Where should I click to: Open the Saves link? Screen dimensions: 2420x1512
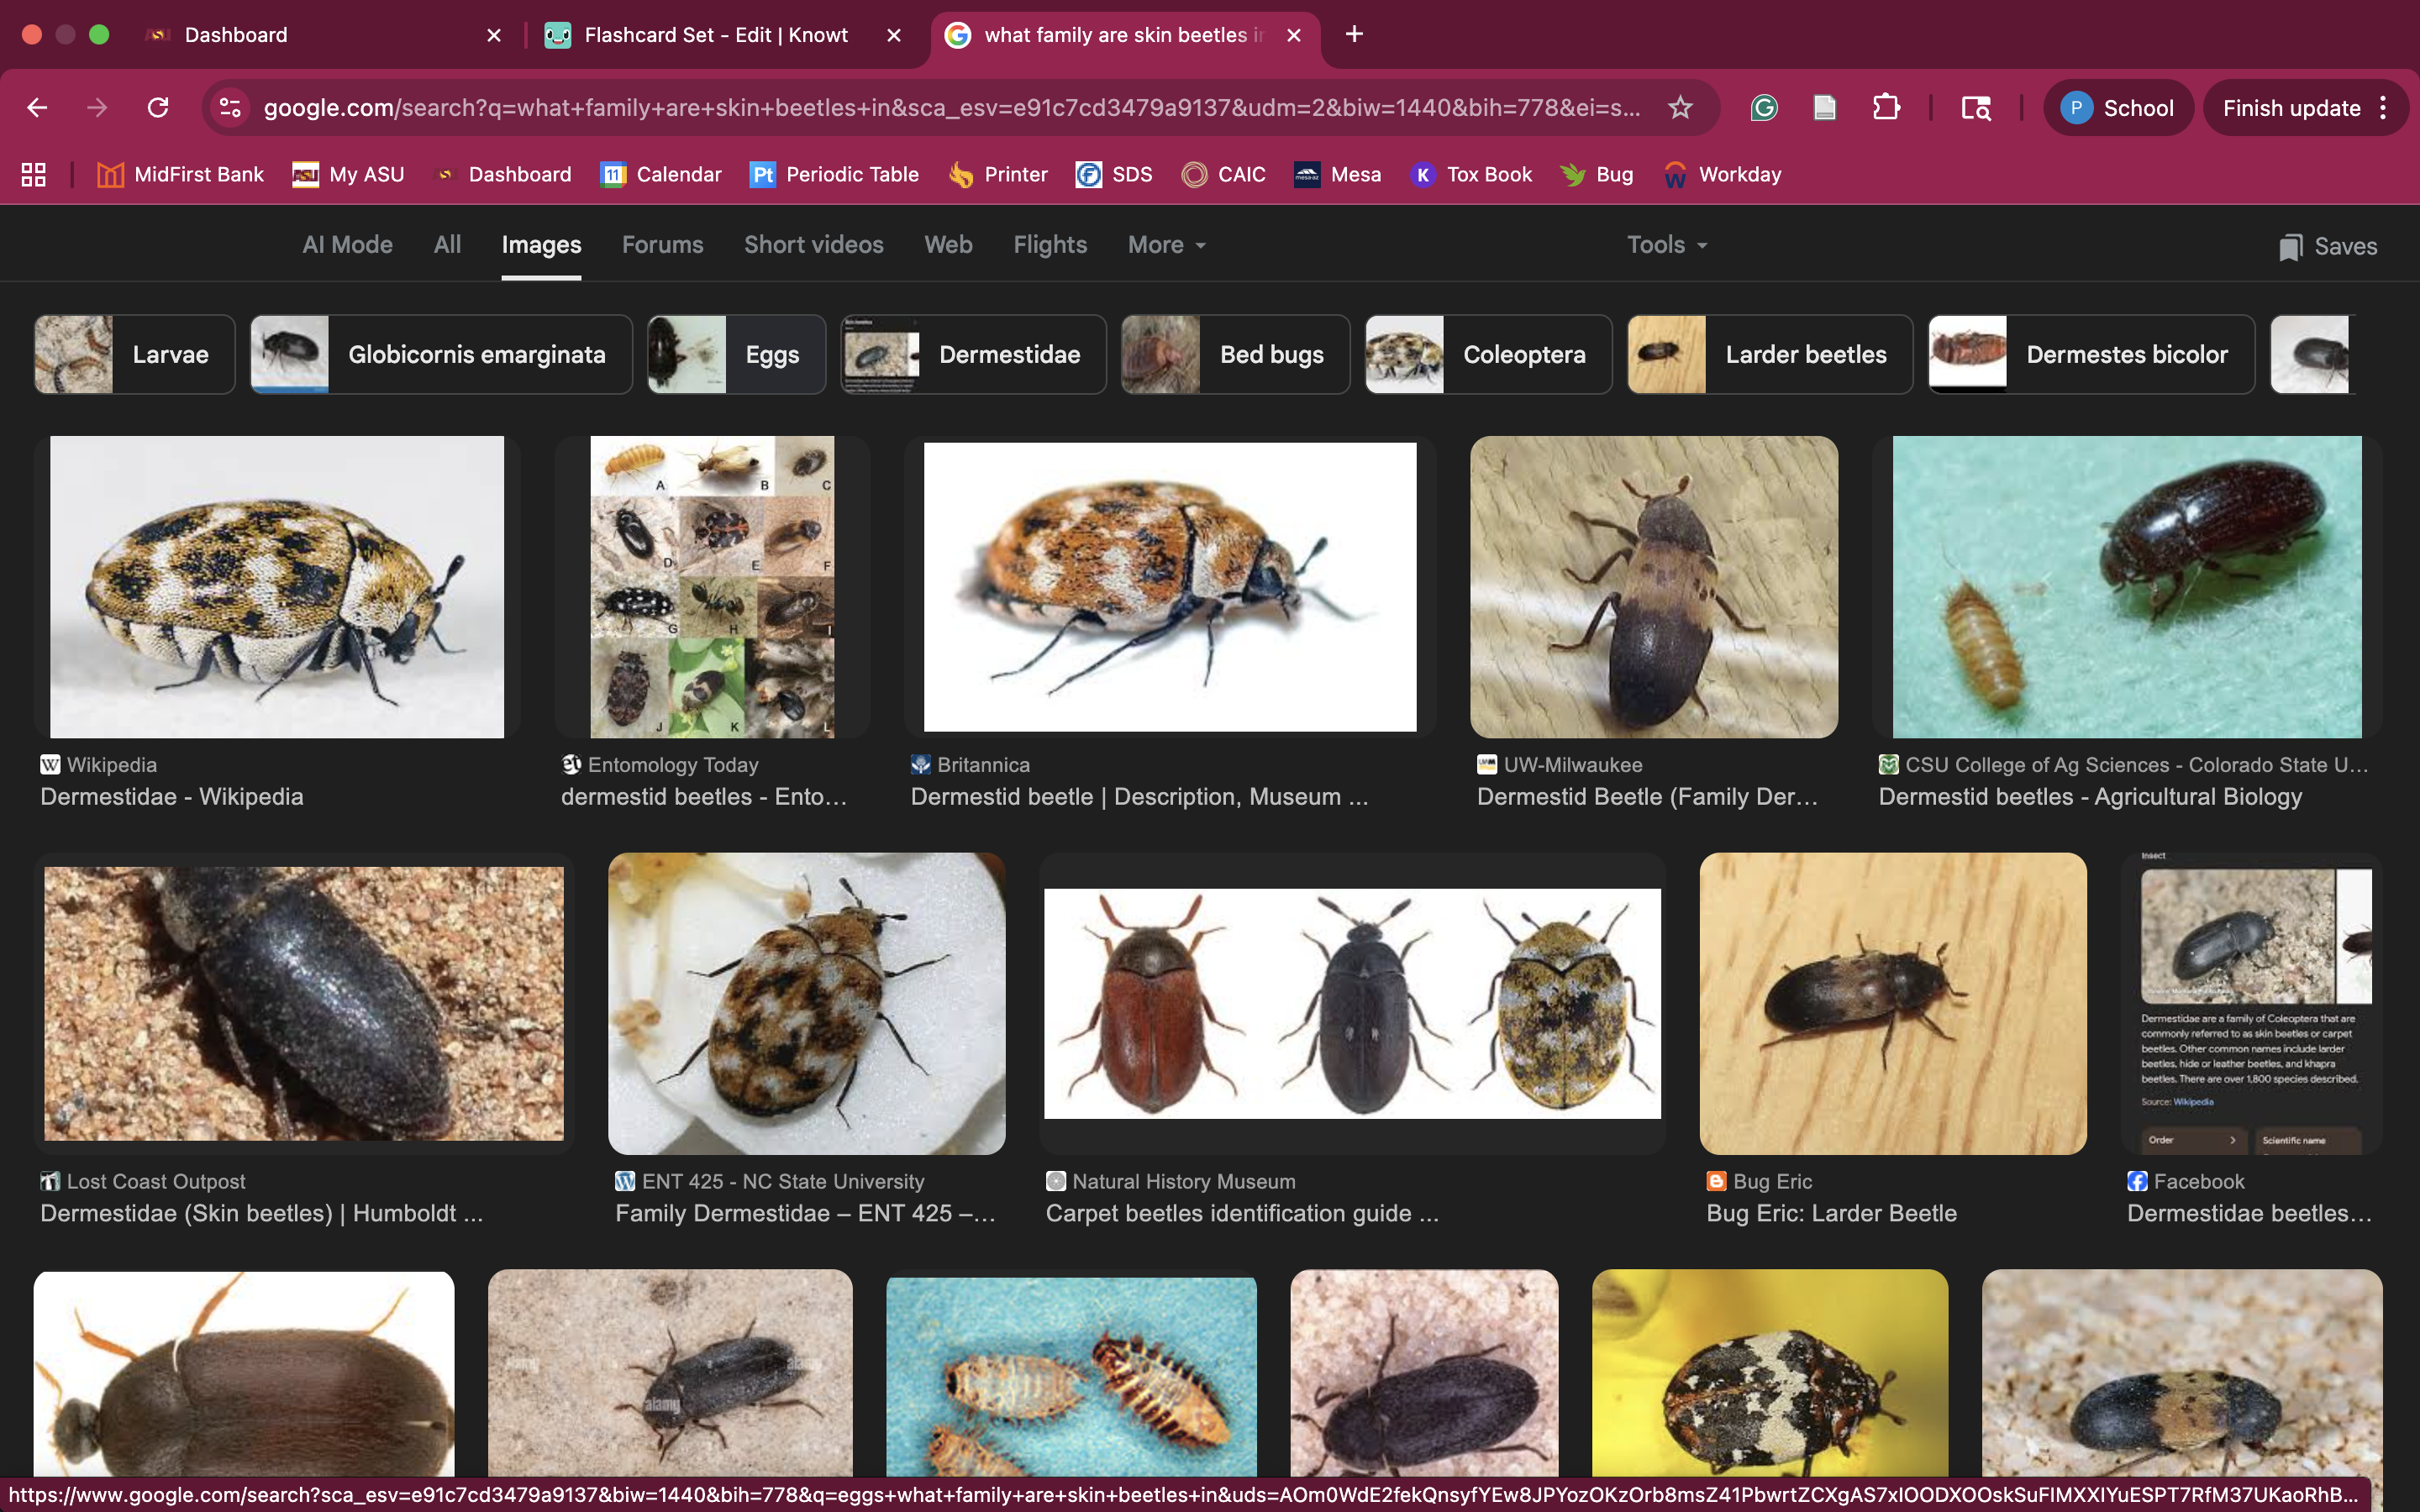tap(2328, 247)
